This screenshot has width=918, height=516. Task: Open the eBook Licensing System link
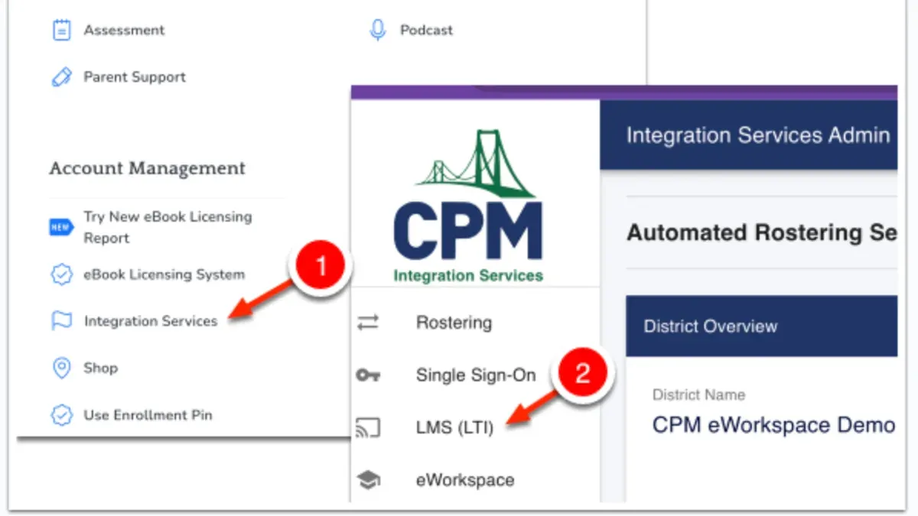pyautogui.click(x=164, y=274)
